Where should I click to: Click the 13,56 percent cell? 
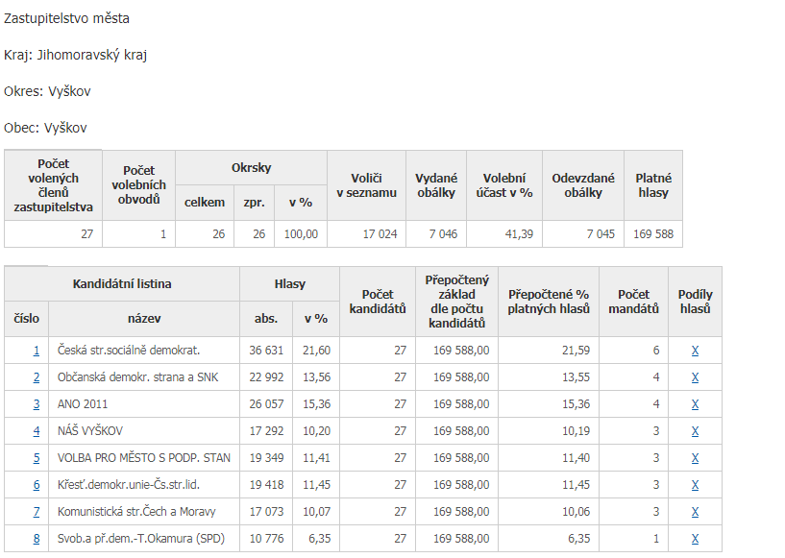pos(316,377)
